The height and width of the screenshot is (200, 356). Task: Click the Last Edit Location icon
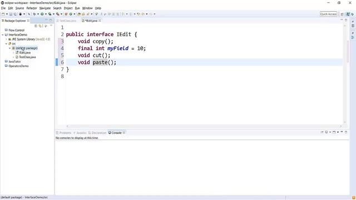pyautogui.click(x=139, y=14)
